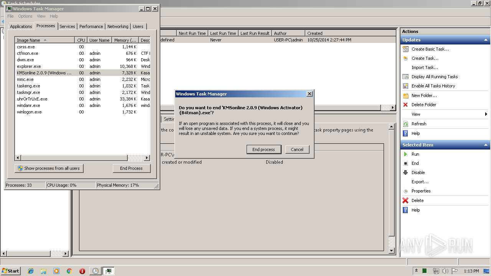The height and width of the screenshot is (276, 491).
Task: Click New Folder icon
Action: click(x=405, y=95)
